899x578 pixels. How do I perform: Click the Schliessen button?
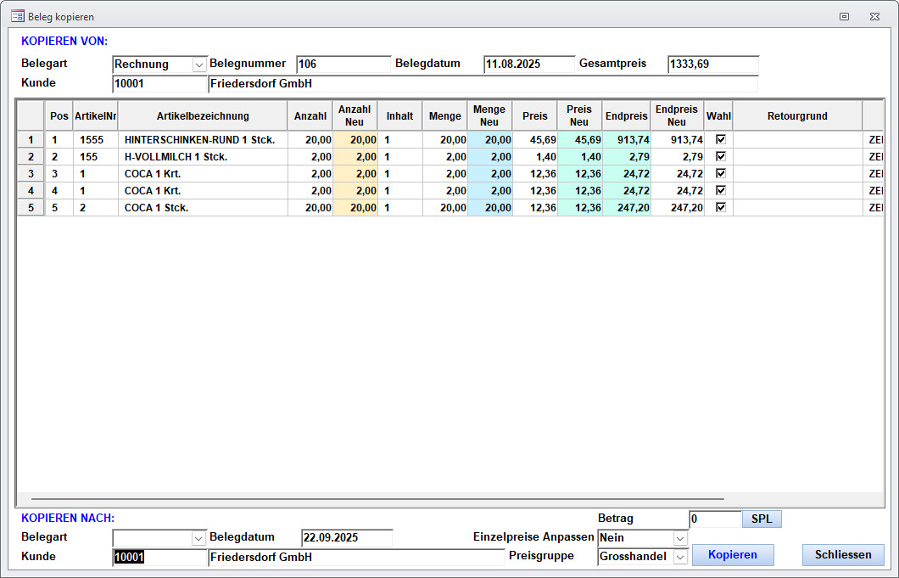pyautogui.click(x=842, y=555)
